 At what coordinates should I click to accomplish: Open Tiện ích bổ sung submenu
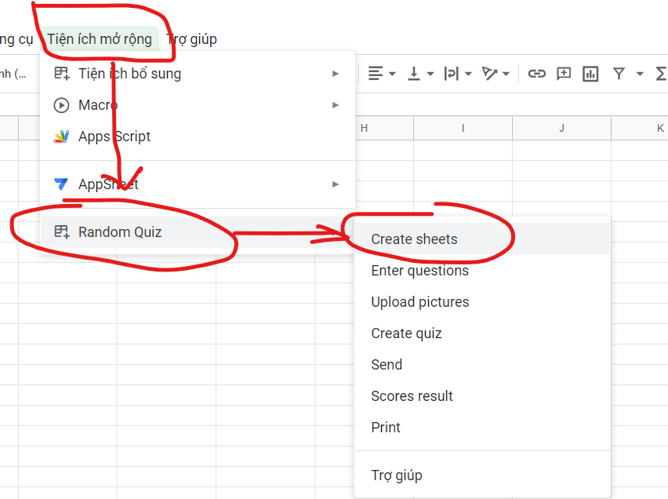[198, 74]
